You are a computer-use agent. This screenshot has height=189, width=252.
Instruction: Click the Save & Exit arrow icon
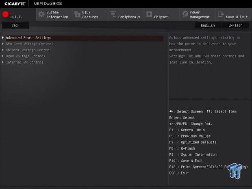221,14
